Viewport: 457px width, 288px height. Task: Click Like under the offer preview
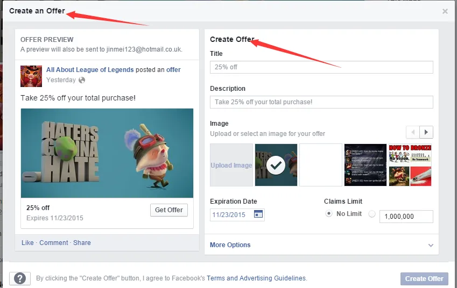27,243
